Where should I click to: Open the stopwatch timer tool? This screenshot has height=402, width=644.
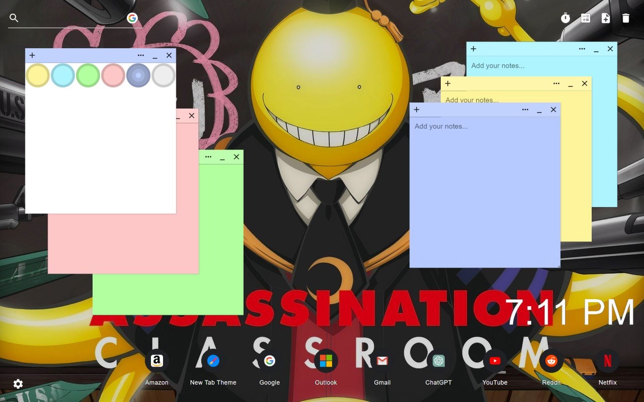pyautogui.click(x=566, y=18)
